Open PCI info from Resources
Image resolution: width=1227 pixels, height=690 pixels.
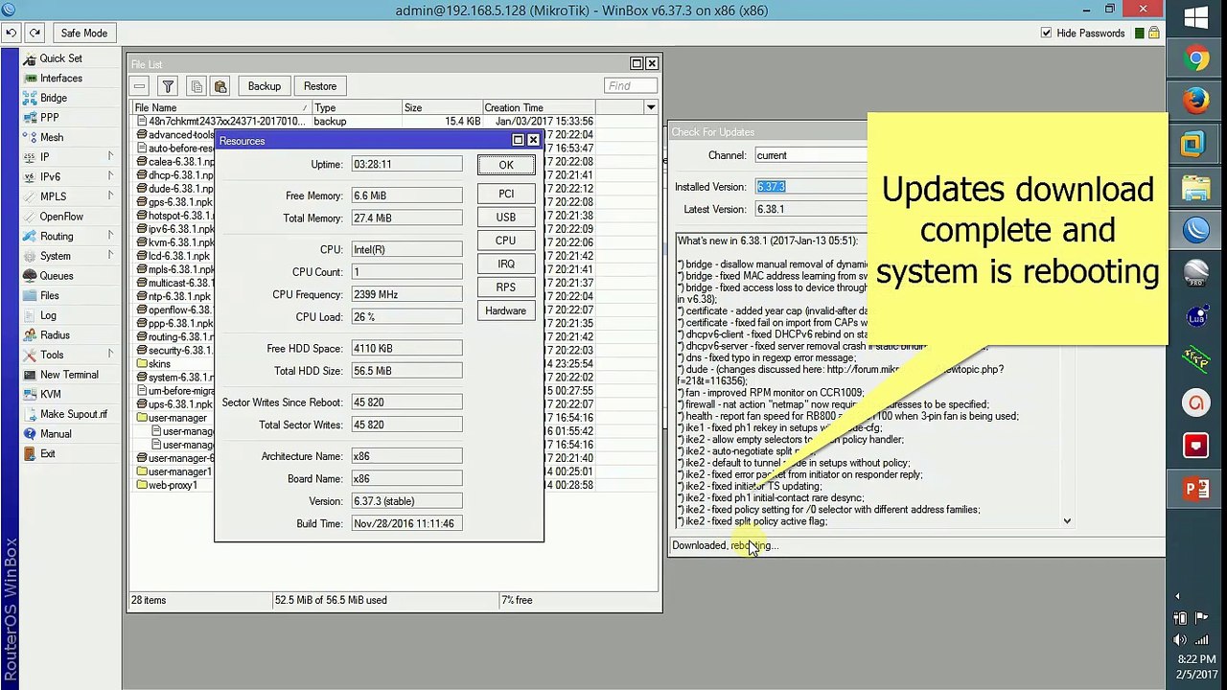tap(505, 195)
